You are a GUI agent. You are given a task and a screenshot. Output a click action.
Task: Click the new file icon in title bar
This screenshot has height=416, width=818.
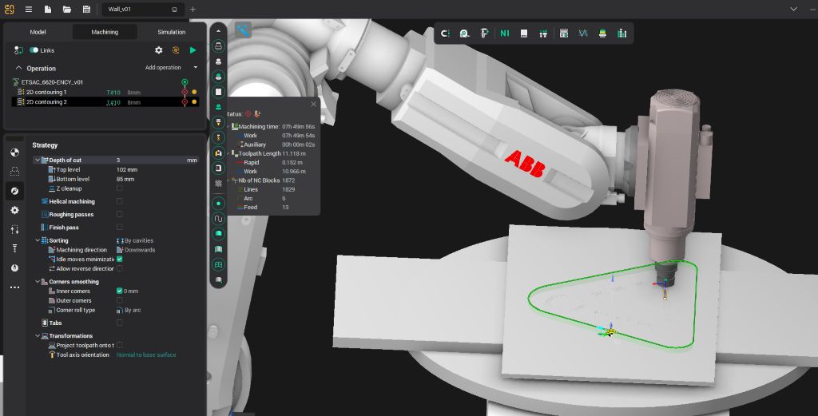coord(47,9)
